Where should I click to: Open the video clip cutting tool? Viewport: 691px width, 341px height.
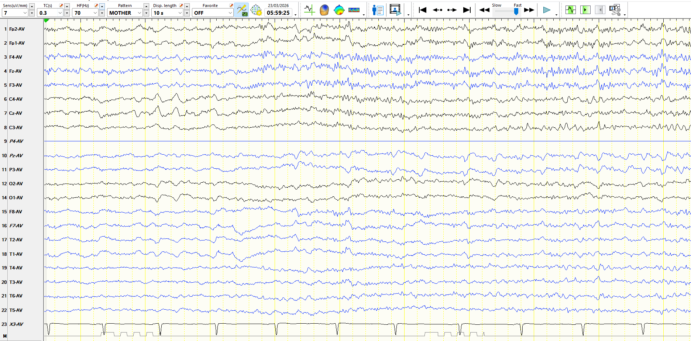pyautogui.click(x=615, y=10)
